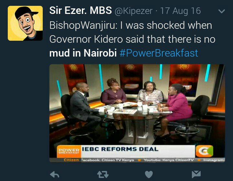Click the Instagram ticker label
This screenshot has height=181, width=233.
(x=214, y=160)
